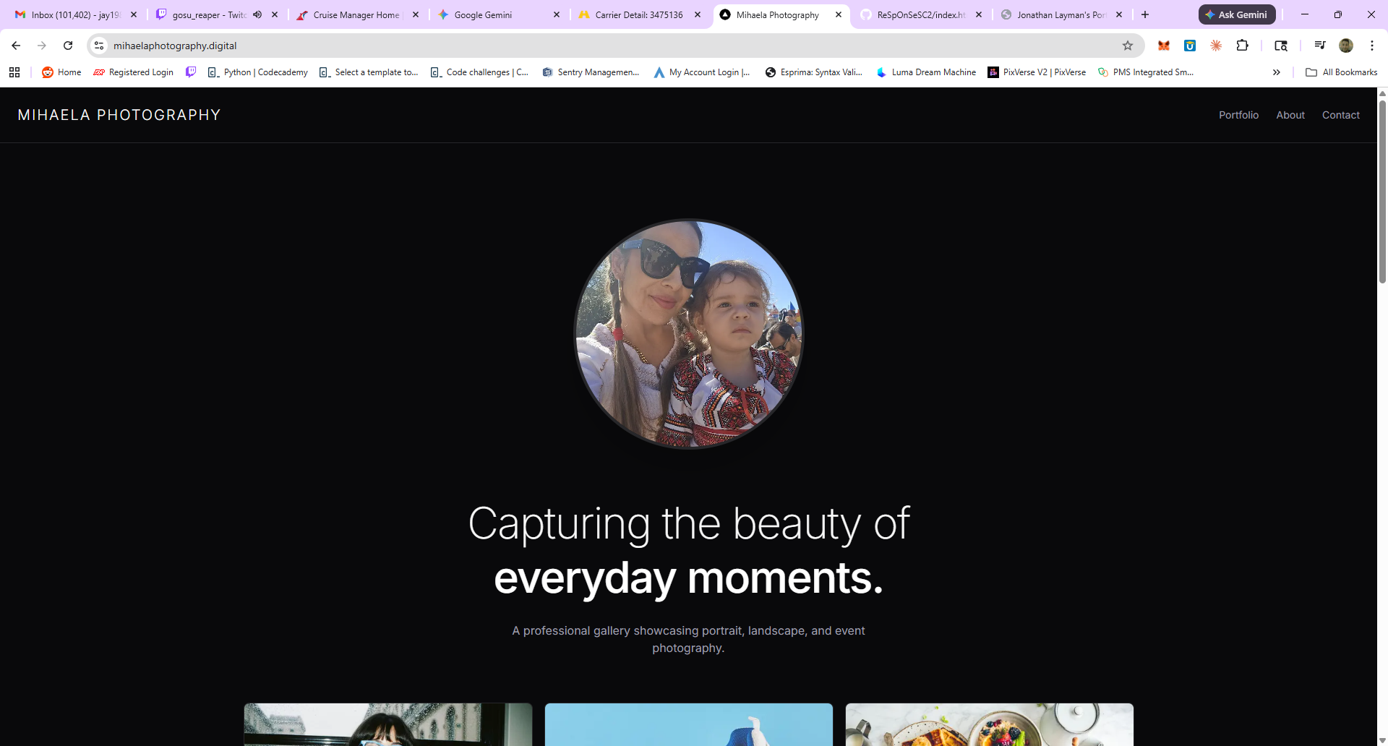Open the Extensions puzzle menu
The height and width of the screenshot is (746, 1388).
(x=1243, y=46)
